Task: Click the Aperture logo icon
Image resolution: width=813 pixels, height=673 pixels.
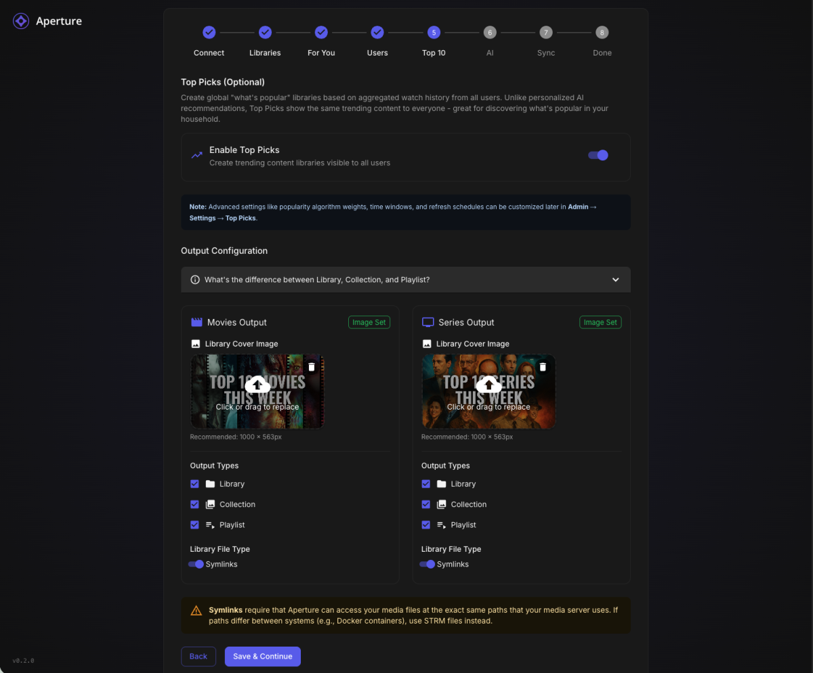Action: (20, 20)
